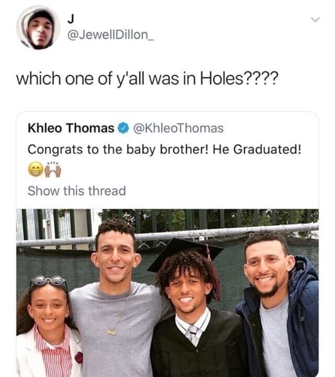The image size is (335, 377).
Task: Open the @JewellDillon_ handle profile
Action: coord(110,35)
